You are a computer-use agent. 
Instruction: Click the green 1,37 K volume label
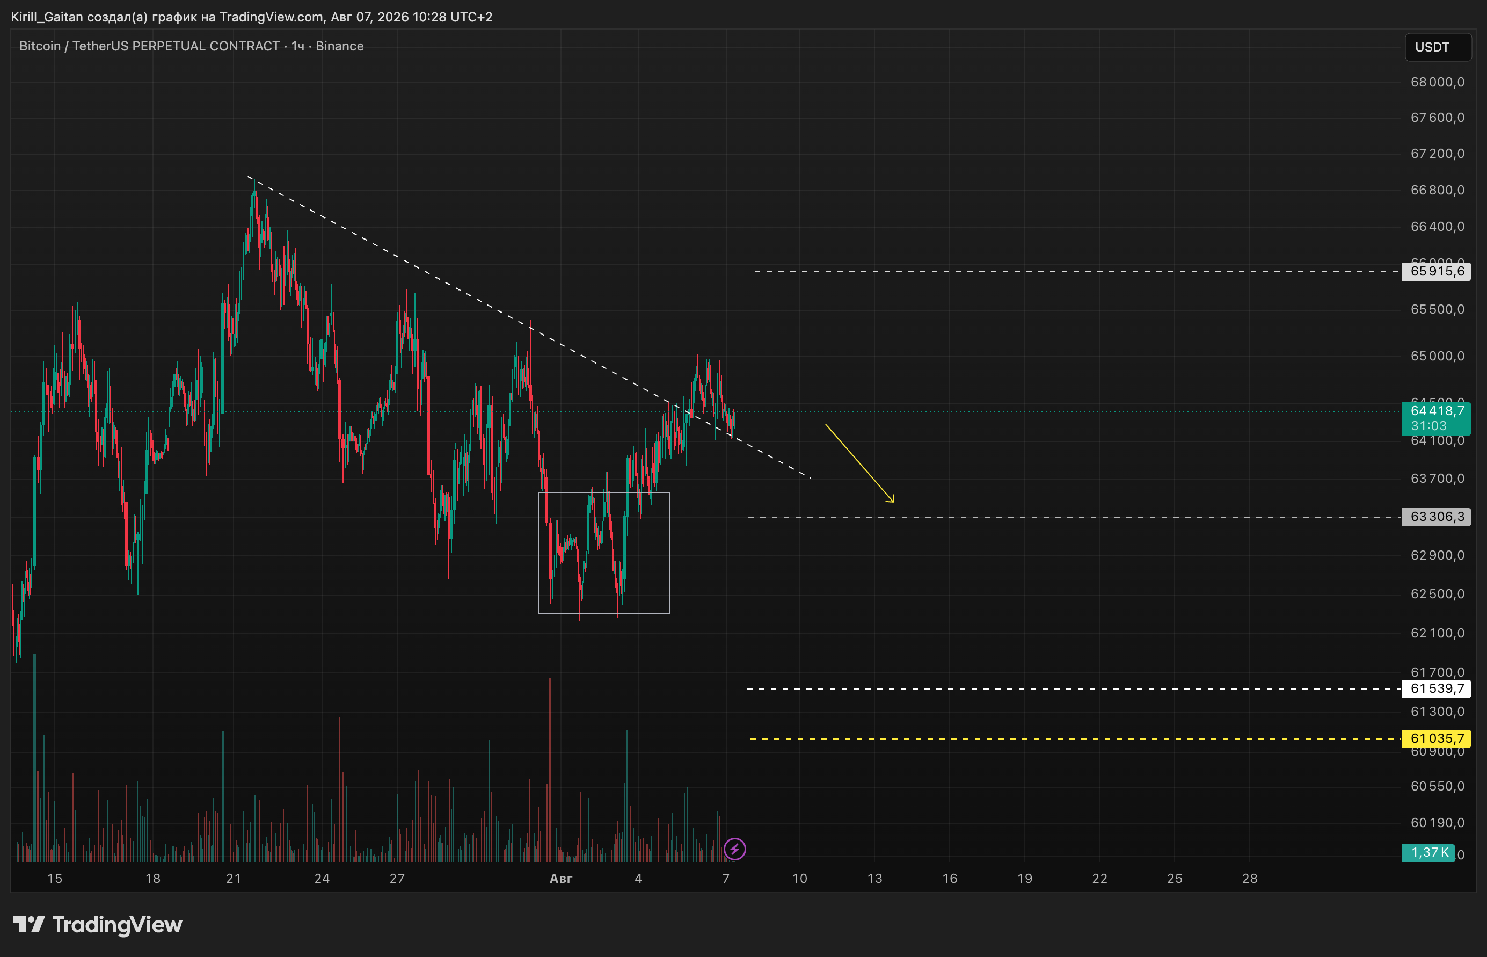(x=1428, y=853)
